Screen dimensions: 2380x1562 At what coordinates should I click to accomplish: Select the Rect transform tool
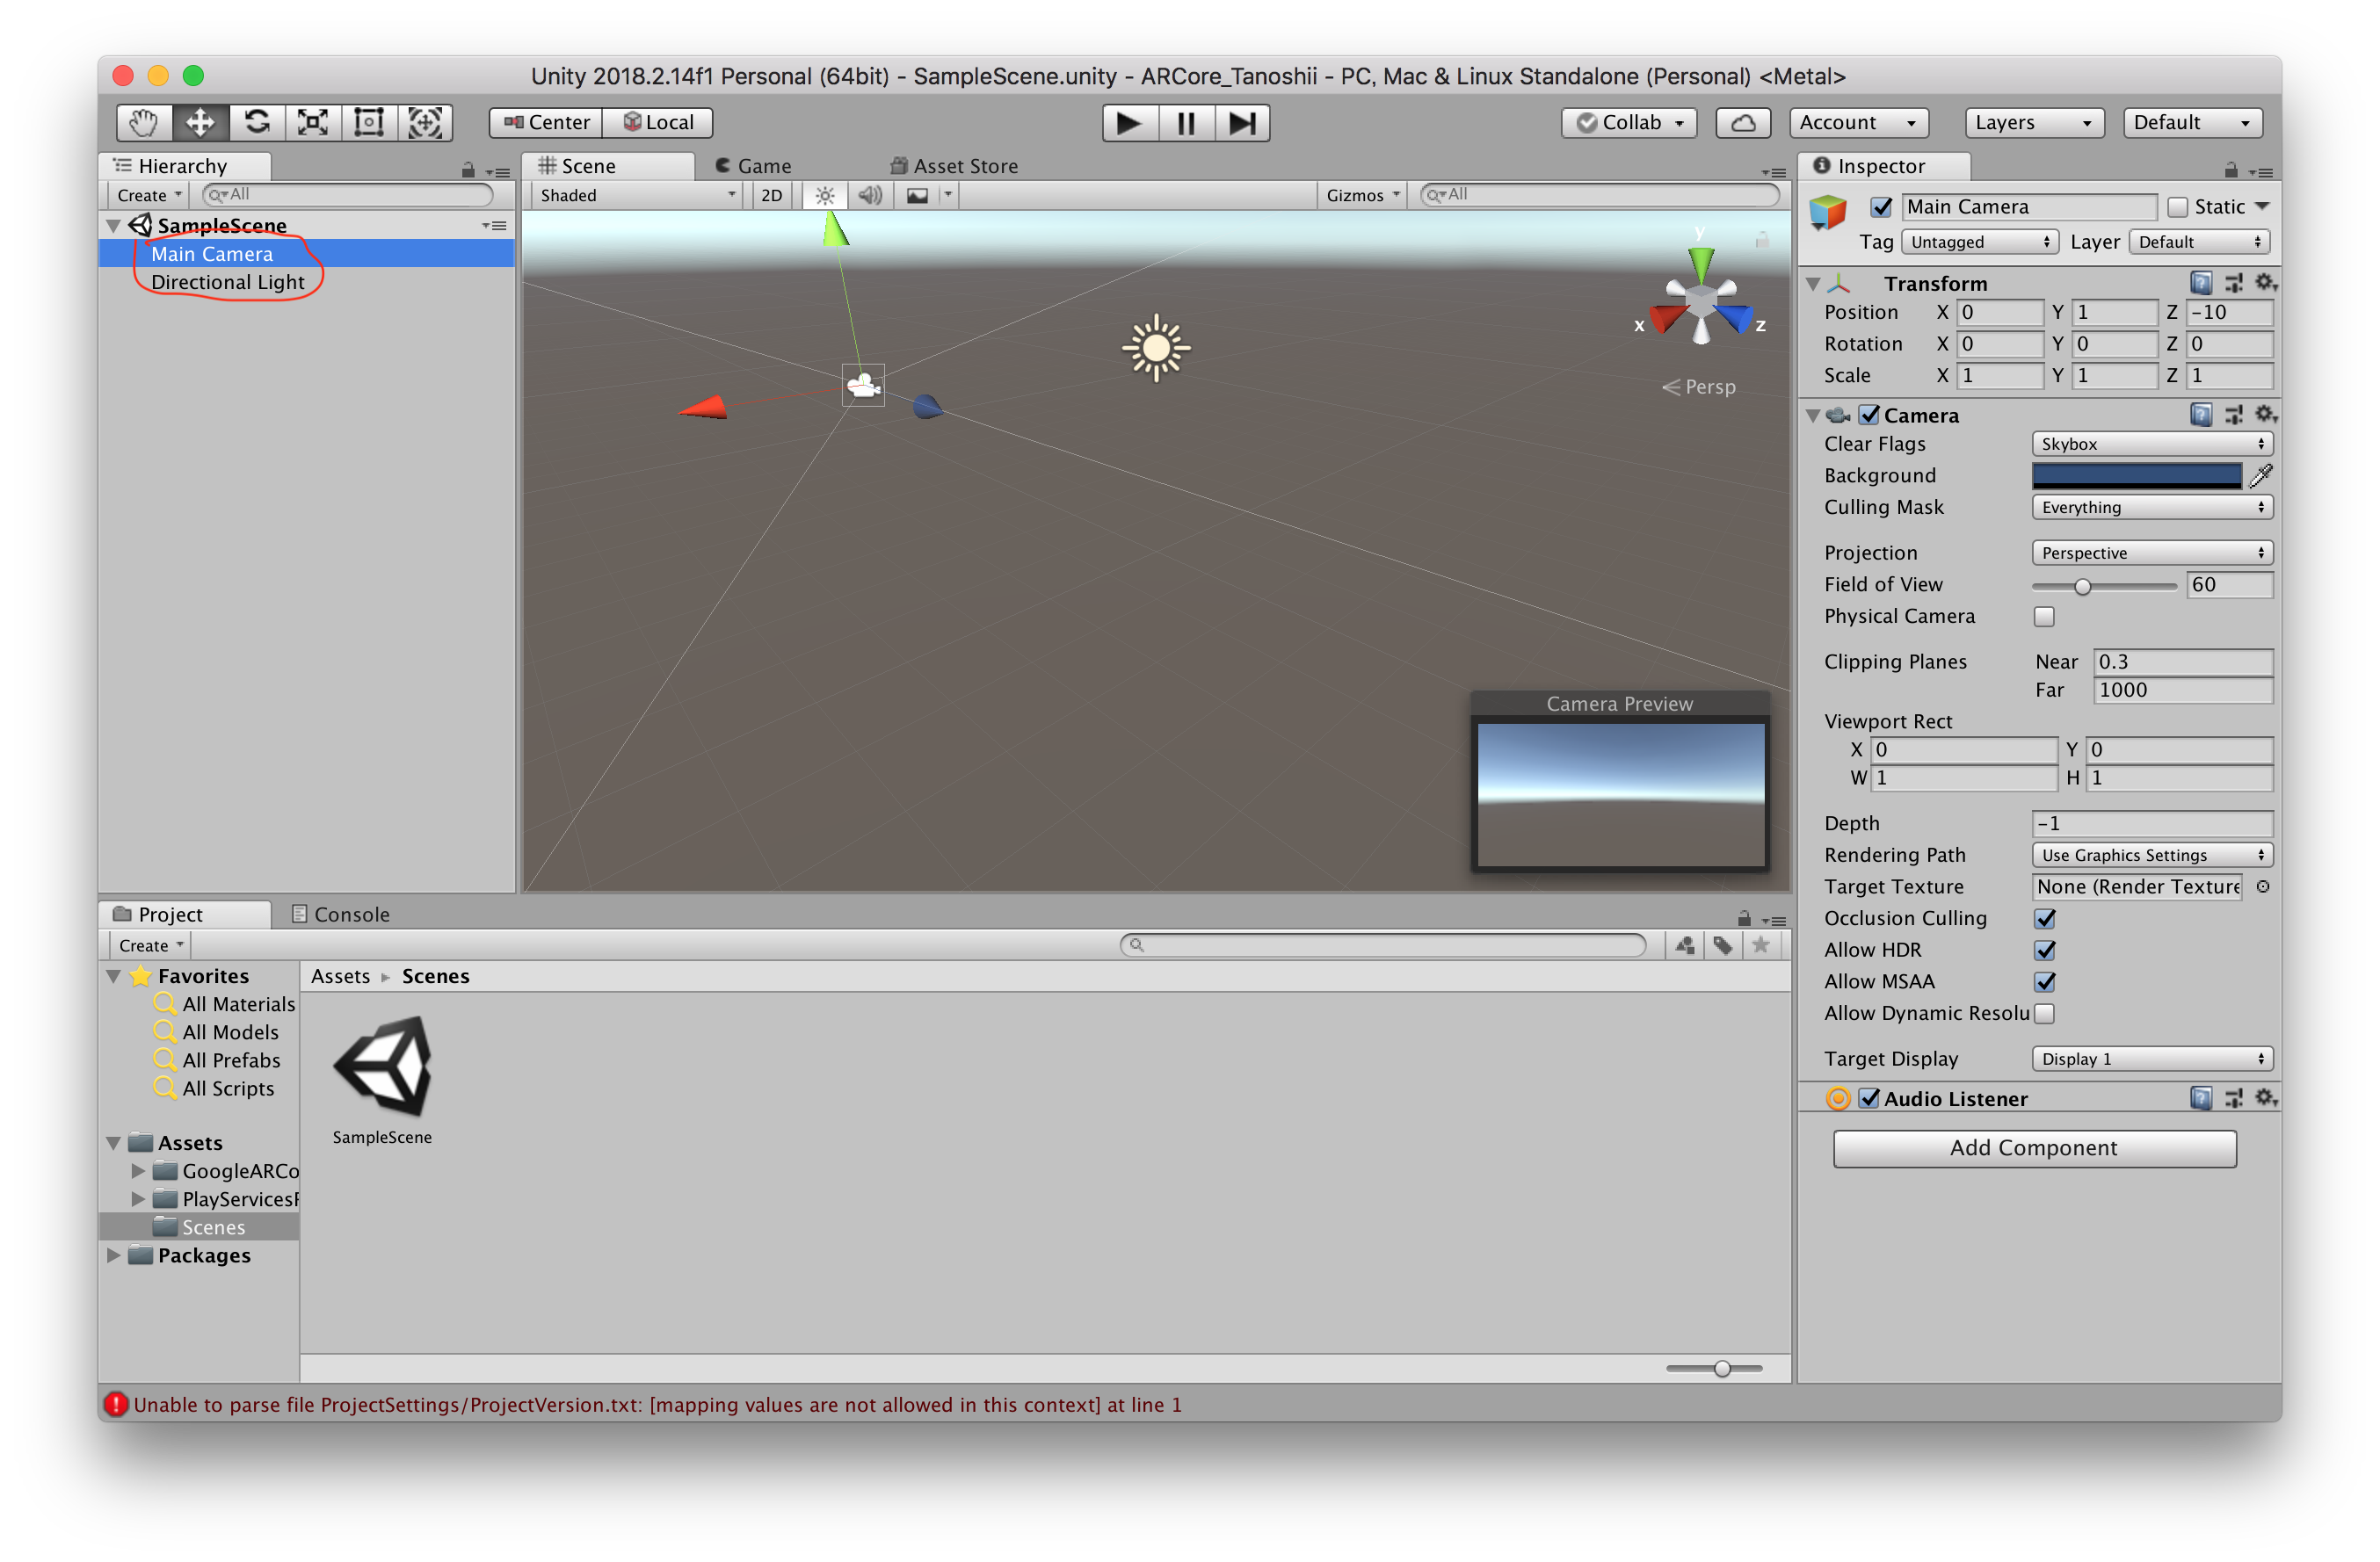click(369, 122)
